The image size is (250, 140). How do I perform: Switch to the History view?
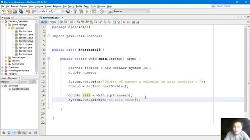(53, 22)
